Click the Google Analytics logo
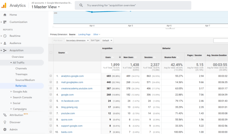This screenshot has width=228, height=134. point(4,5)
